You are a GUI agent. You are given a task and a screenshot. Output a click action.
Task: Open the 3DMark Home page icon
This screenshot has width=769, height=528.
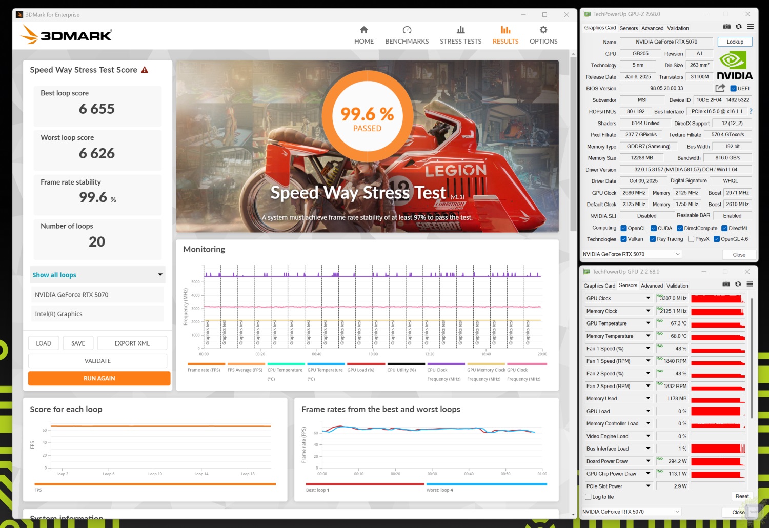tap(364, 30)
